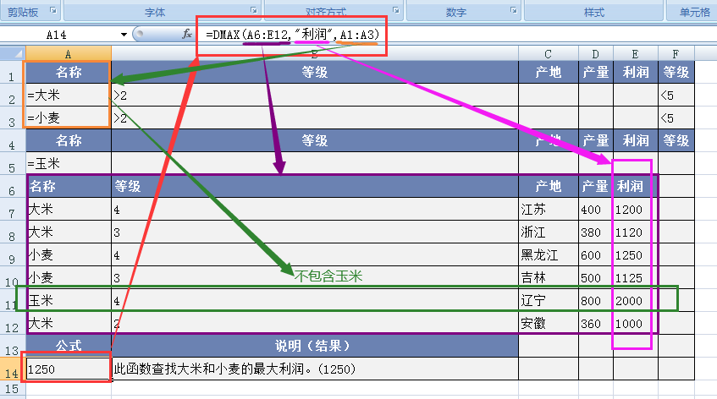Select the >2 cell in row 2
Image resolution: width=717 pixels, height=399 pixels.
point(315,95)
